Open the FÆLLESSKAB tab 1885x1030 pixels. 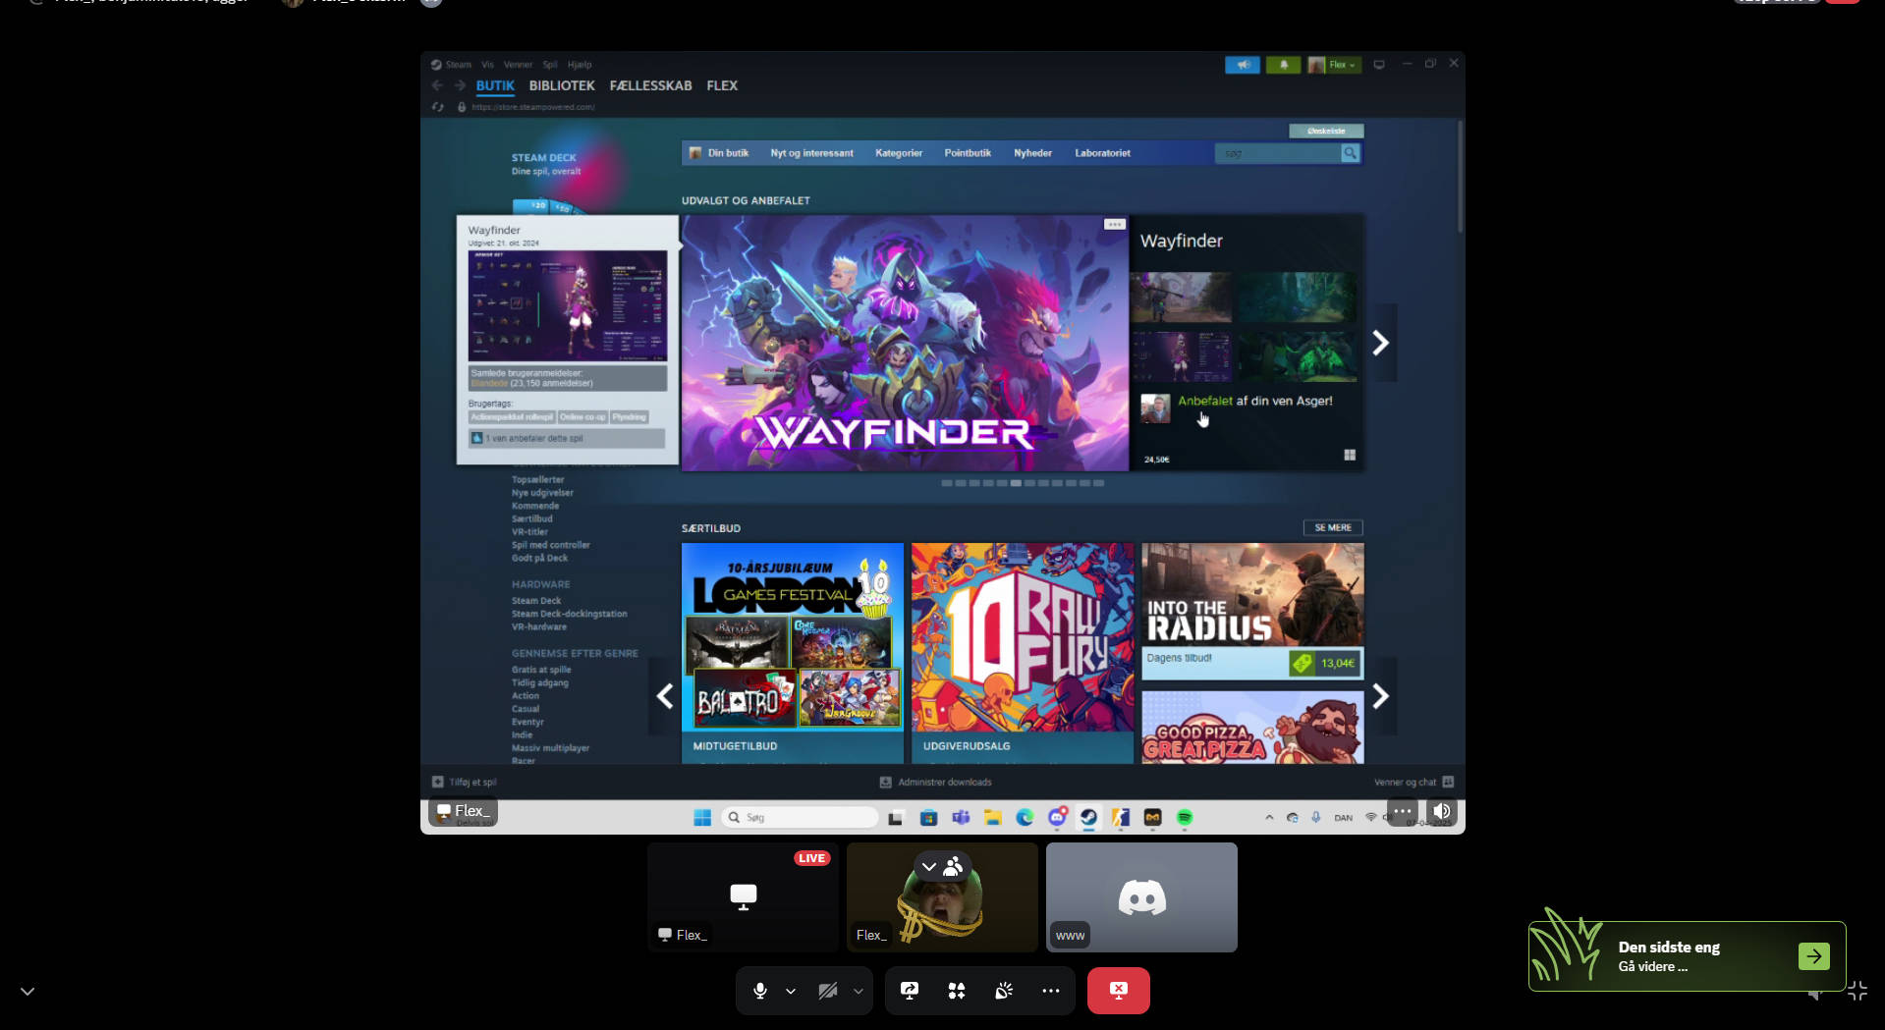(650, 85)
